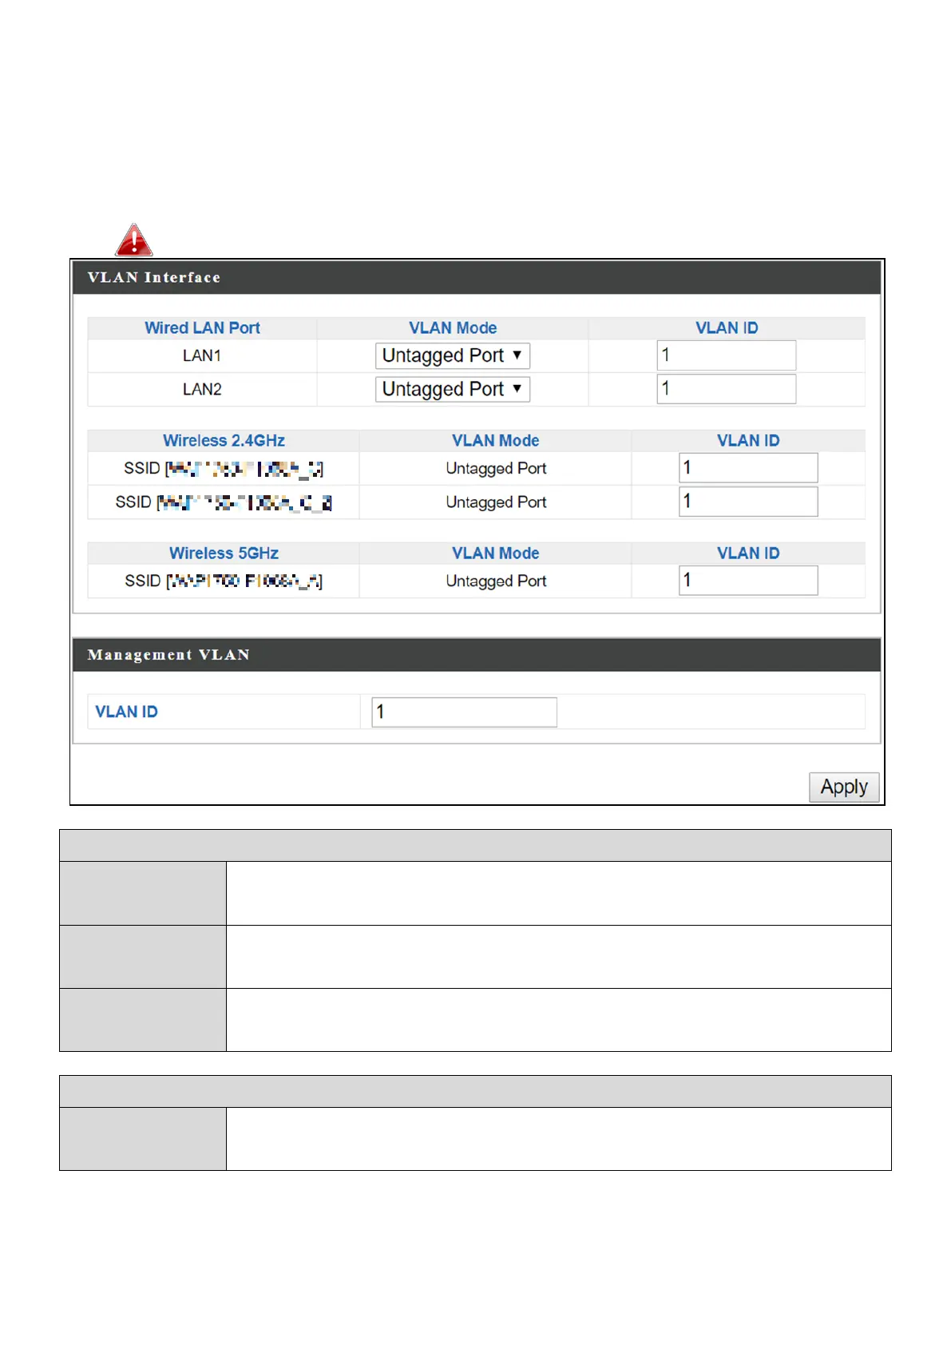Click the LAN1 VLAN ID field
Screen dimensions: 951x1345
(x=726, y=355)
